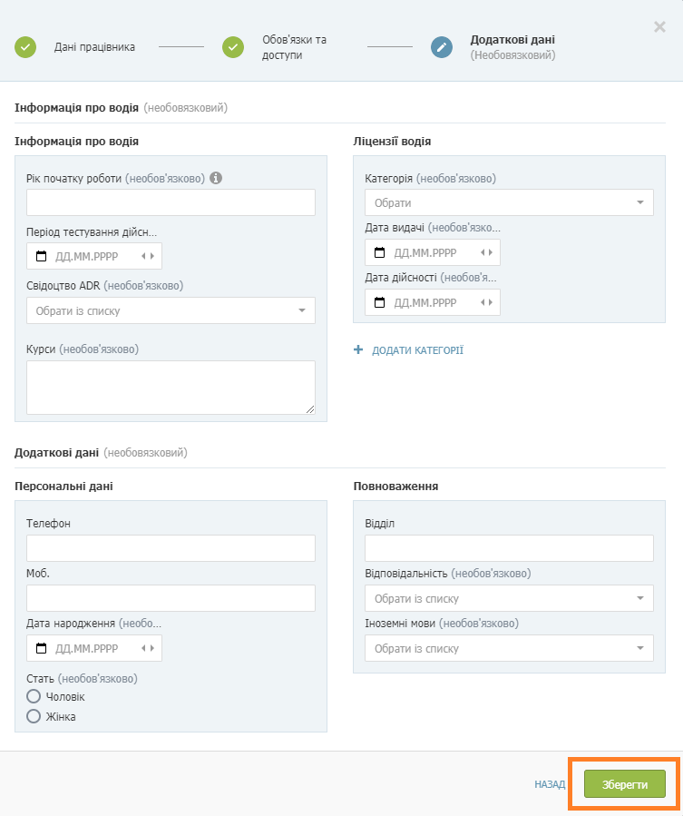Open calendar icon in Дата народження field
The width and height of the screenshot is (683, 816).
[x=41, y=648]
